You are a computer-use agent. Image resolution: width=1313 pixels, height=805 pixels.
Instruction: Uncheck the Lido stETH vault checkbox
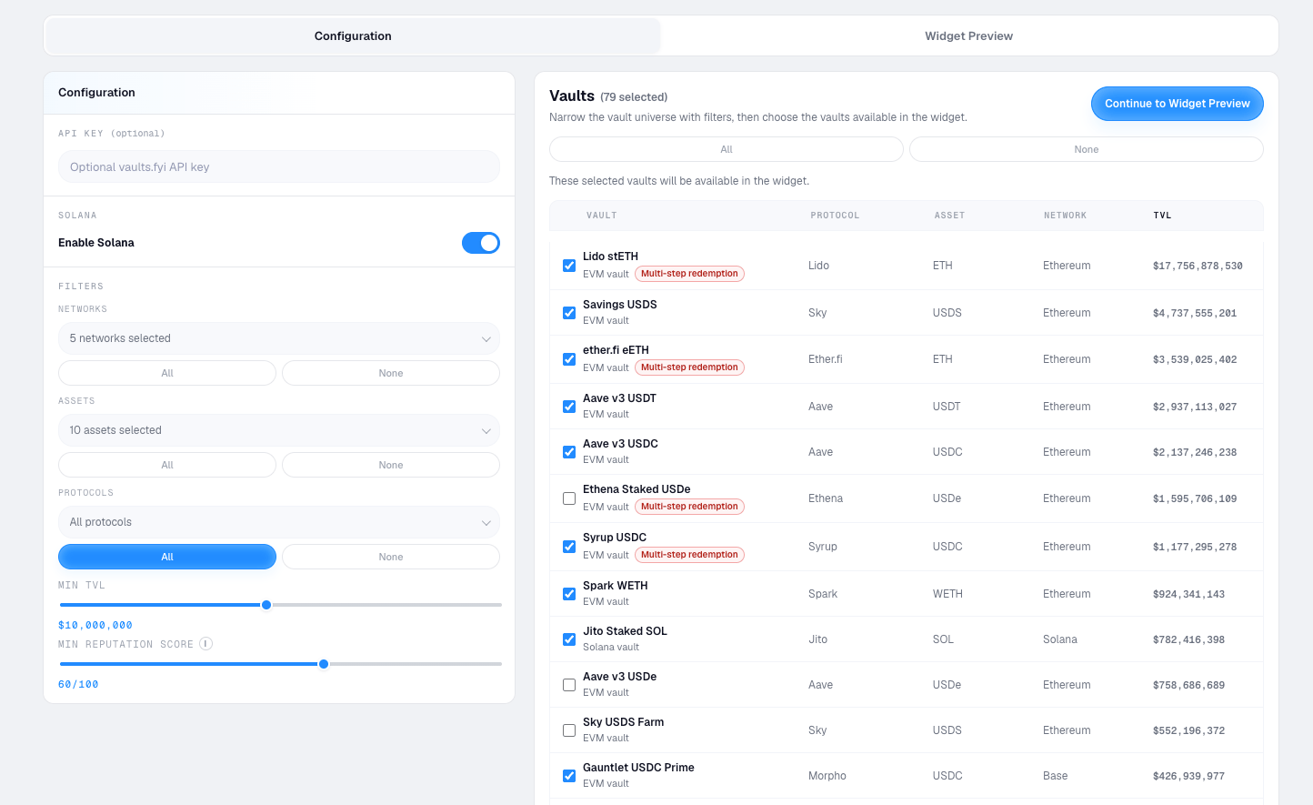click(x=569, y=266)
